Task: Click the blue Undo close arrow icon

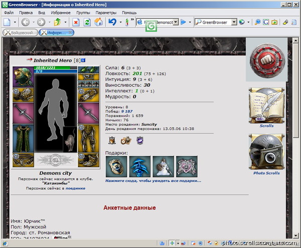Action: click(x=112, y=22)
